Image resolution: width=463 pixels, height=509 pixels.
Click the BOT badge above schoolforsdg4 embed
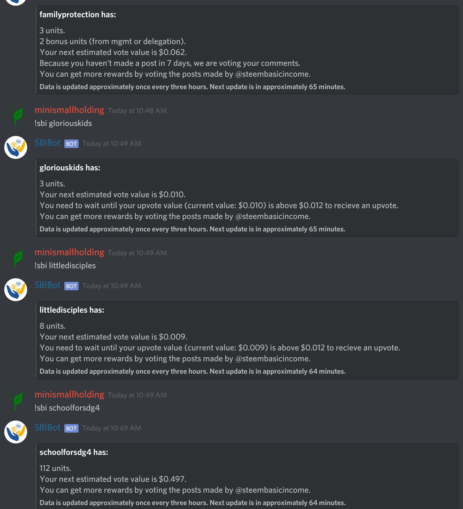pyautogui.click(x=71, y=428)
